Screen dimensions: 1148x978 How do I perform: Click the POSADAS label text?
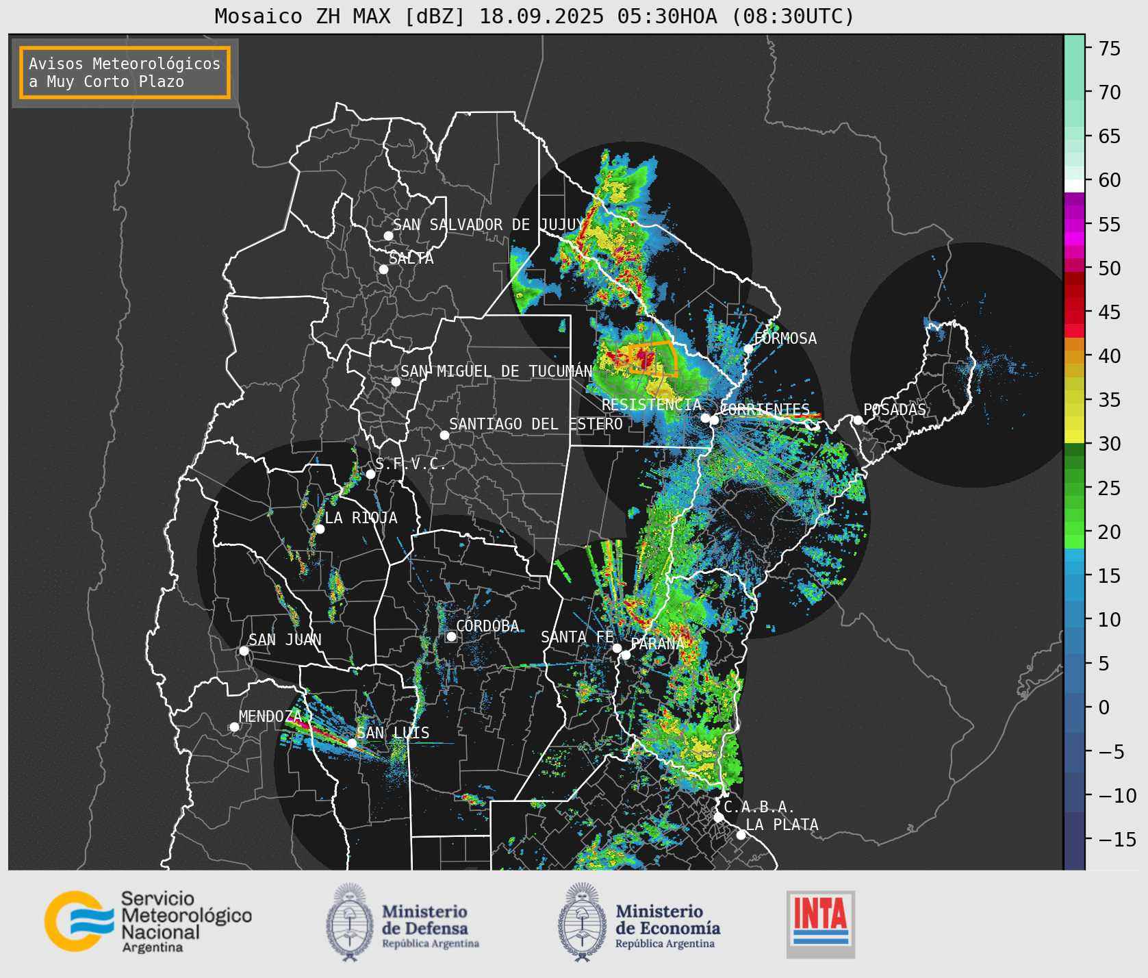click(895, 410)
